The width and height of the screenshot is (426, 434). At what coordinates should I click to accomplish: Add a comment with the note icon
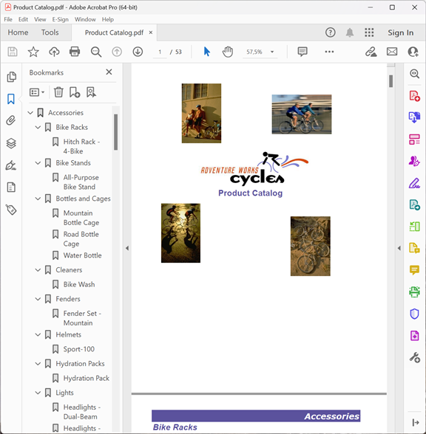(302, 52)
